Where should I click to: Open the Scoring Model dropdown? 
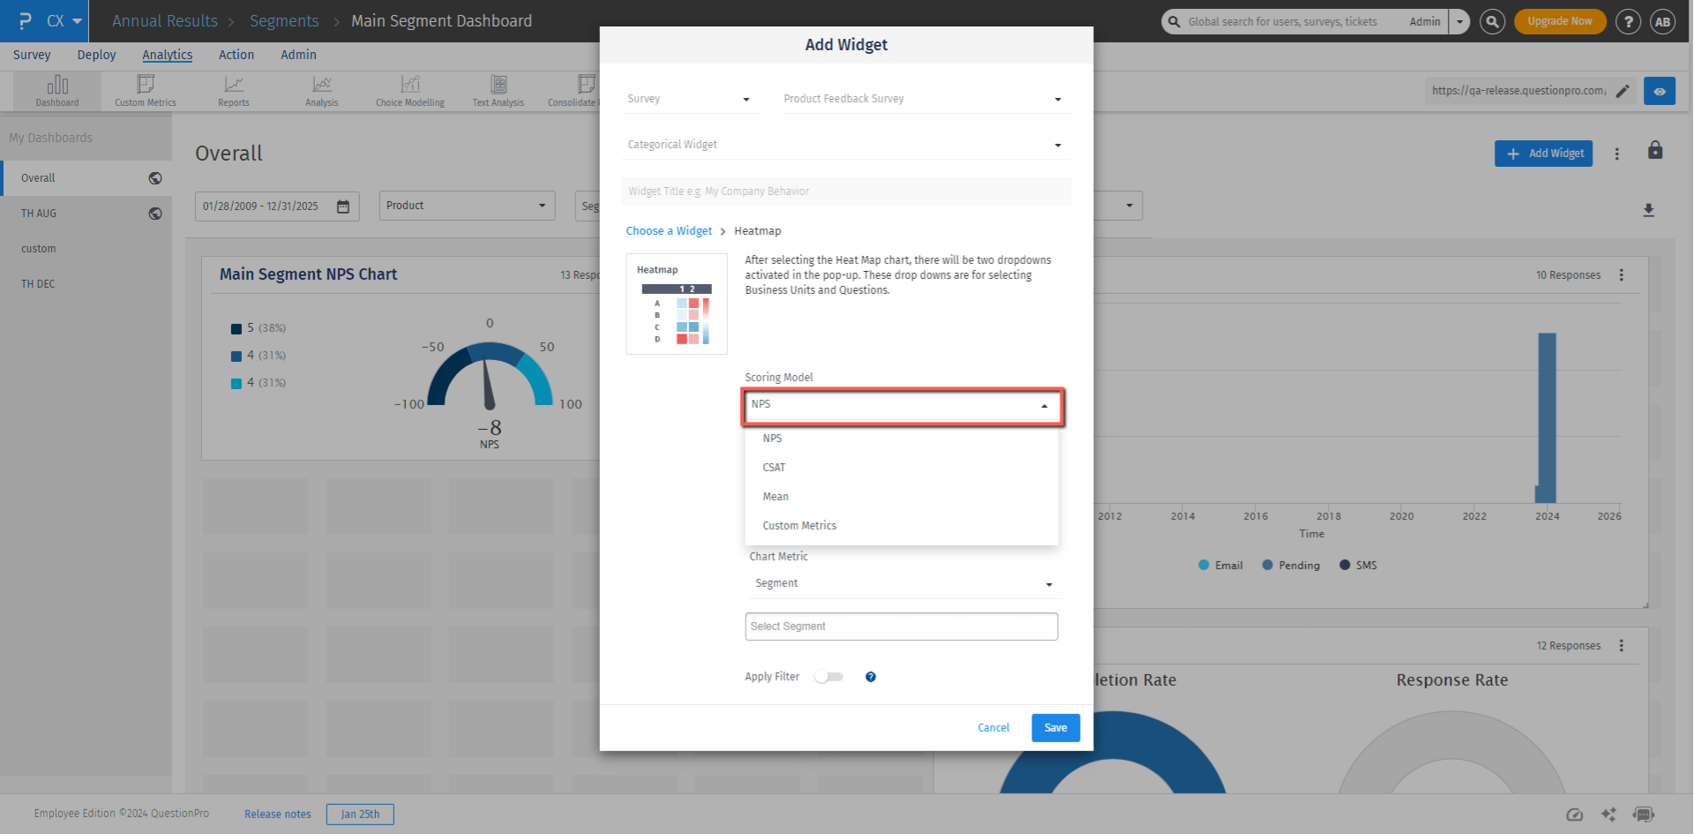[x=902, y=407]
